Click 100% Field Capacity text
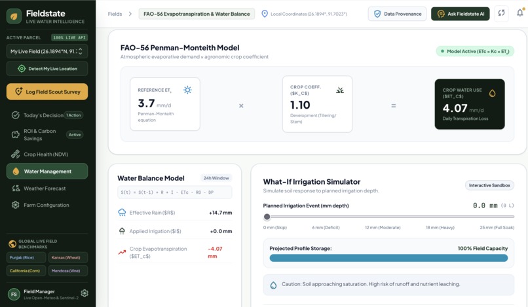Viewport: 528px width, 307px height. [483, 249]
